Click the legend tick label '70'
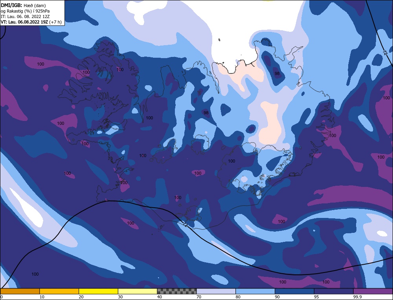393x300 pixels. click(x=199, y=297)
